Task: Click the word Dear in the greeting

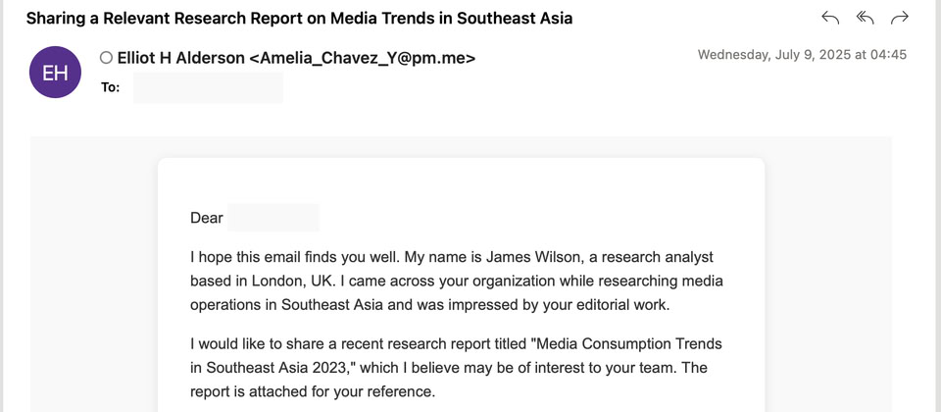Action: click(x=207, y=218)
